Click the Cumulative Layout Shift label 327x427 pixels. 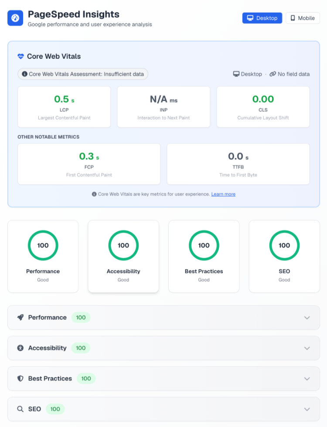[x=263, y=118]
